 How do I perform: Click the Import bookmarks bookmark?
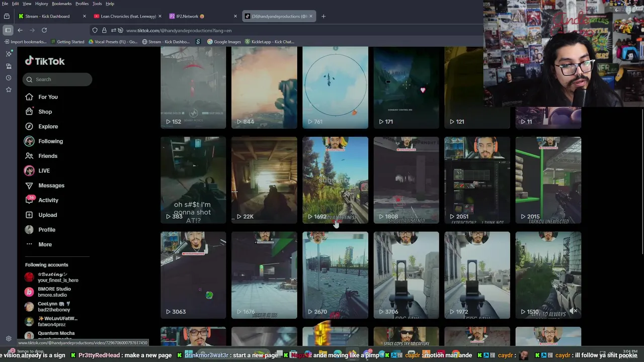(25, 42)
